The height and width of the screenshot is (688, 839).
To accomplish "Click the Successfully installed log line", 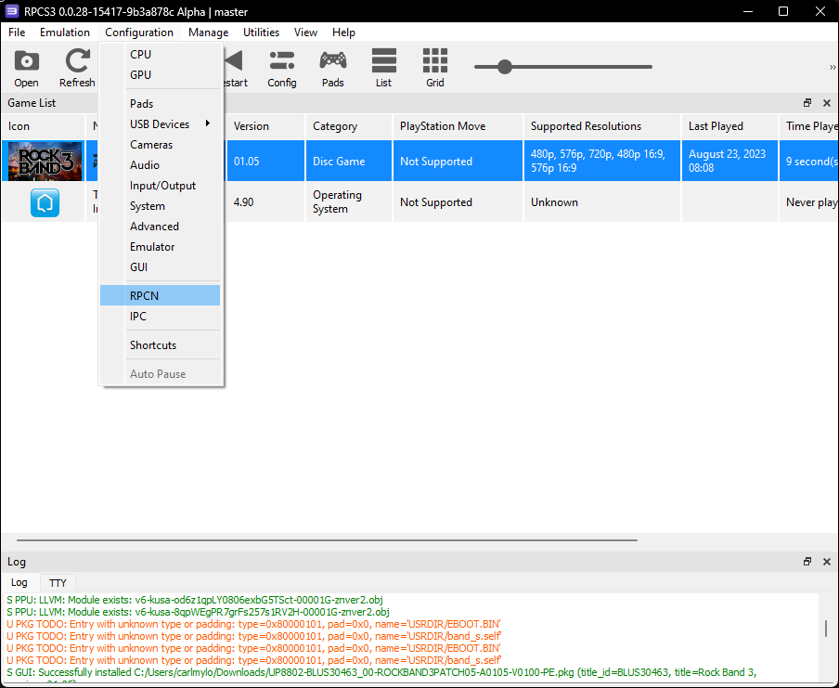I will (x=381, y=672).
